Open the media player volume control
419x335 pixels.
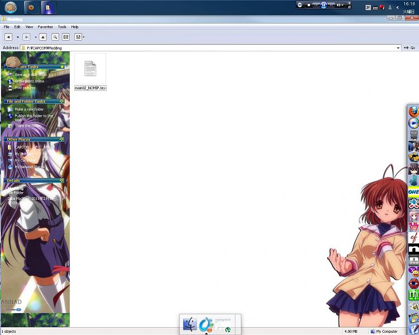tap(339, 5)
